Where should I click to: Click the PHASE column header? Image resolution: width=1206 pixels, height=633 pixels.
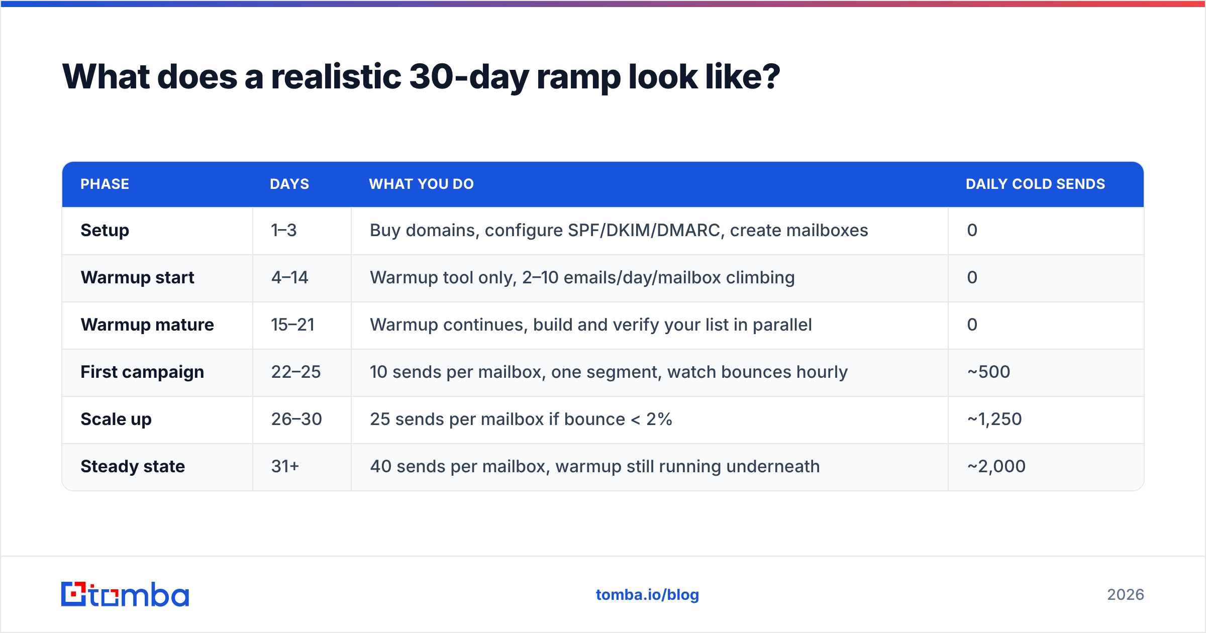pos(105,184)
